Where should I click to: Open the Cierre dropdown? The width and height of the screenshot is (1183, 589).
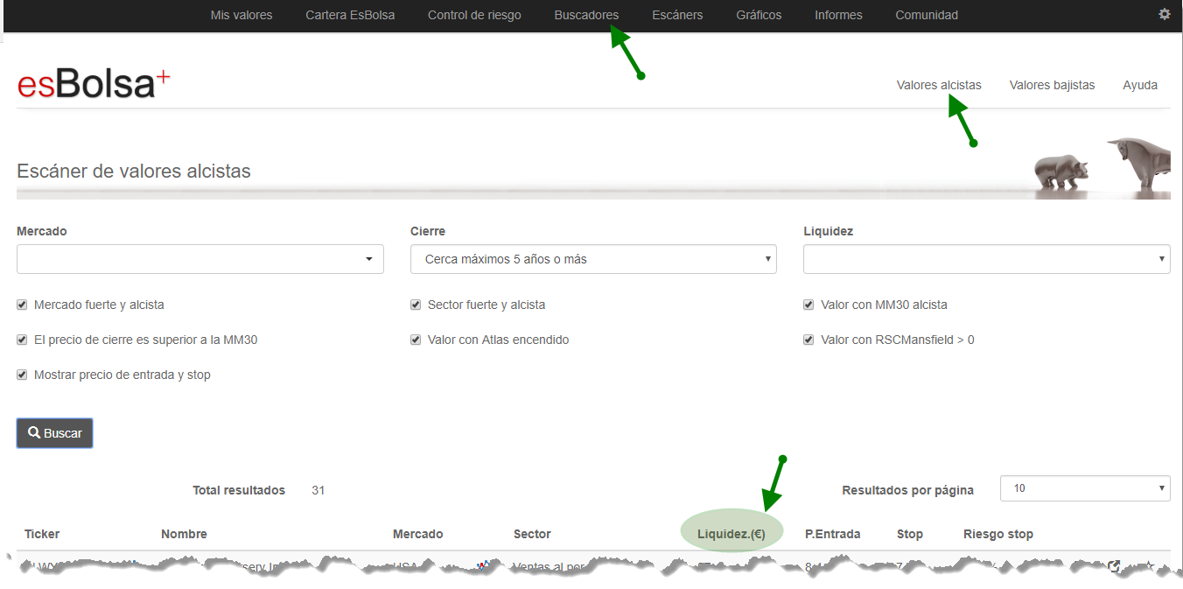coord(593,259)
